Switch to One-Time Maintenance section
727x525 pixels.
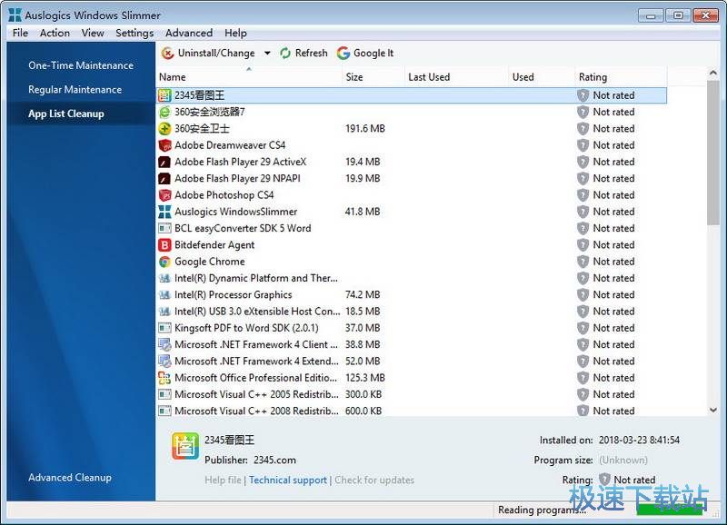tap(81, 65)
